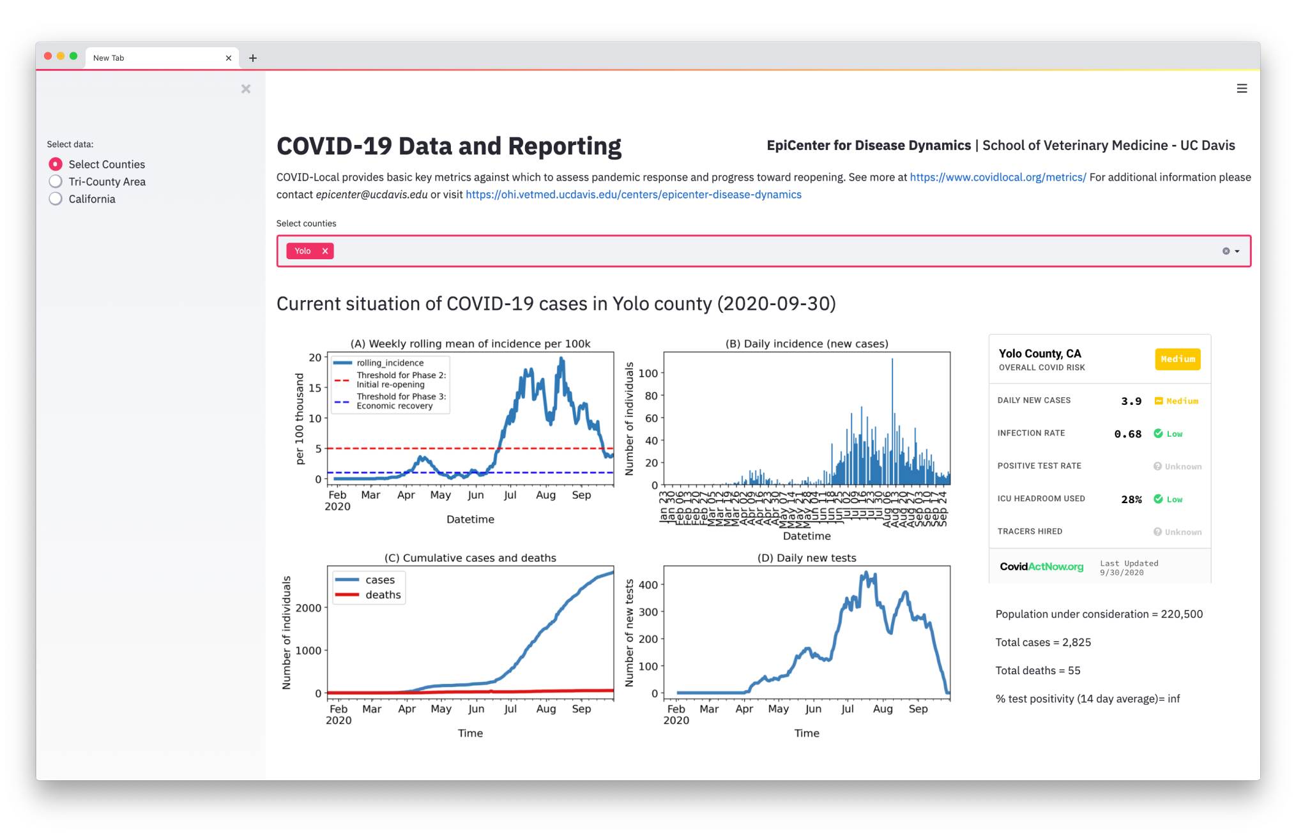
Task: Open a new browser tab
Action: pyautogui.click(x=253, y=58)
